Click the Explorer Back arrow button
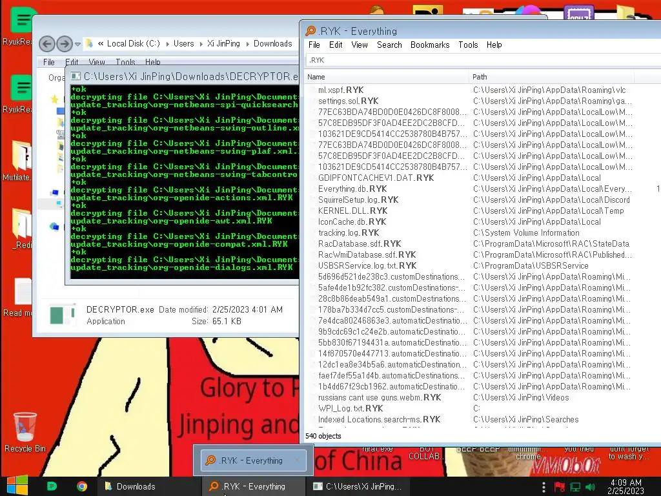The width and height of the screenshot is (661, 496). (46, 43)
